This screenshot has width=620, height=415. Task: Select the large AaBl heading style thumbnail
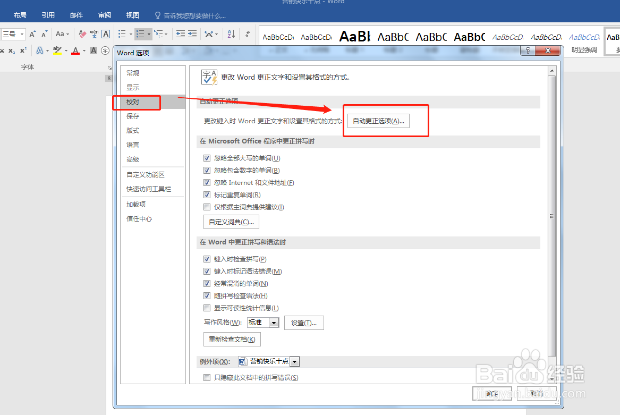click(x=355, y=37)
